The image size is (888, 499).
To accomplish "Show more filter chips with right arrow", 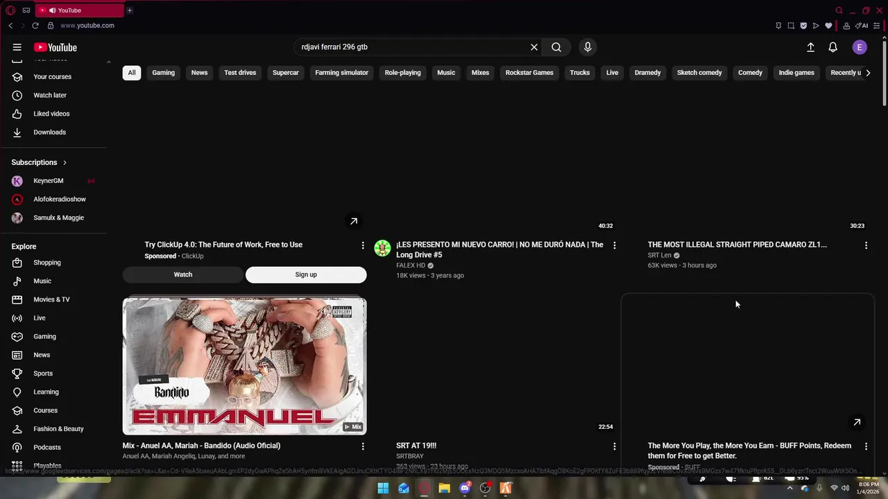I will [x=868, y=73].
